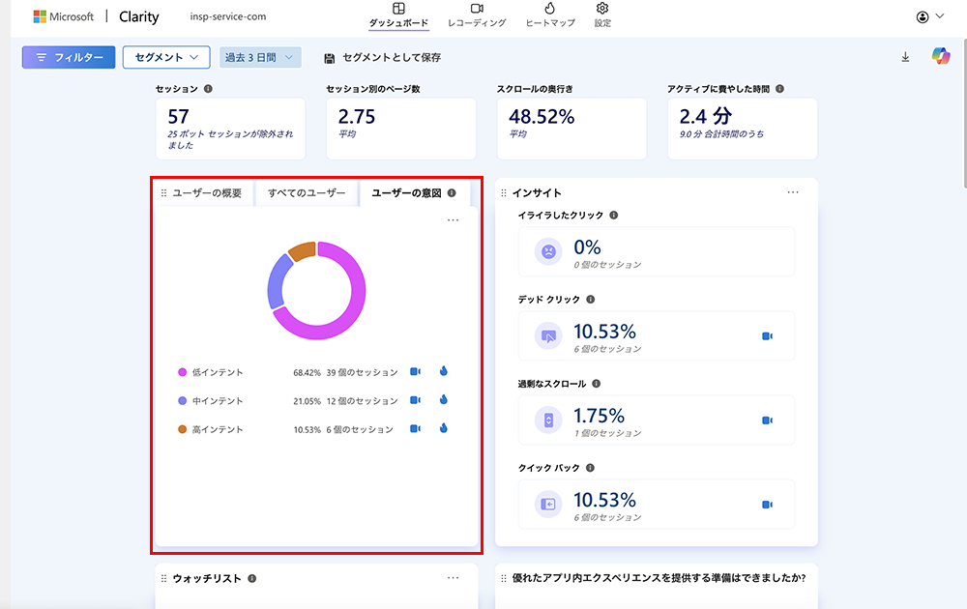Click the dead click cursor icon

(548, 336)
